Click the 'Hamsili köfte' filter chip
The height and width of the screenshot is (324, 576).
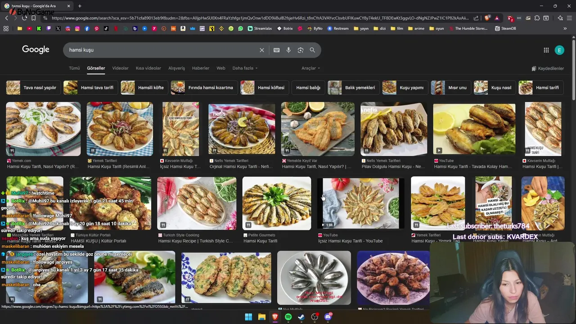pos(144,88)
